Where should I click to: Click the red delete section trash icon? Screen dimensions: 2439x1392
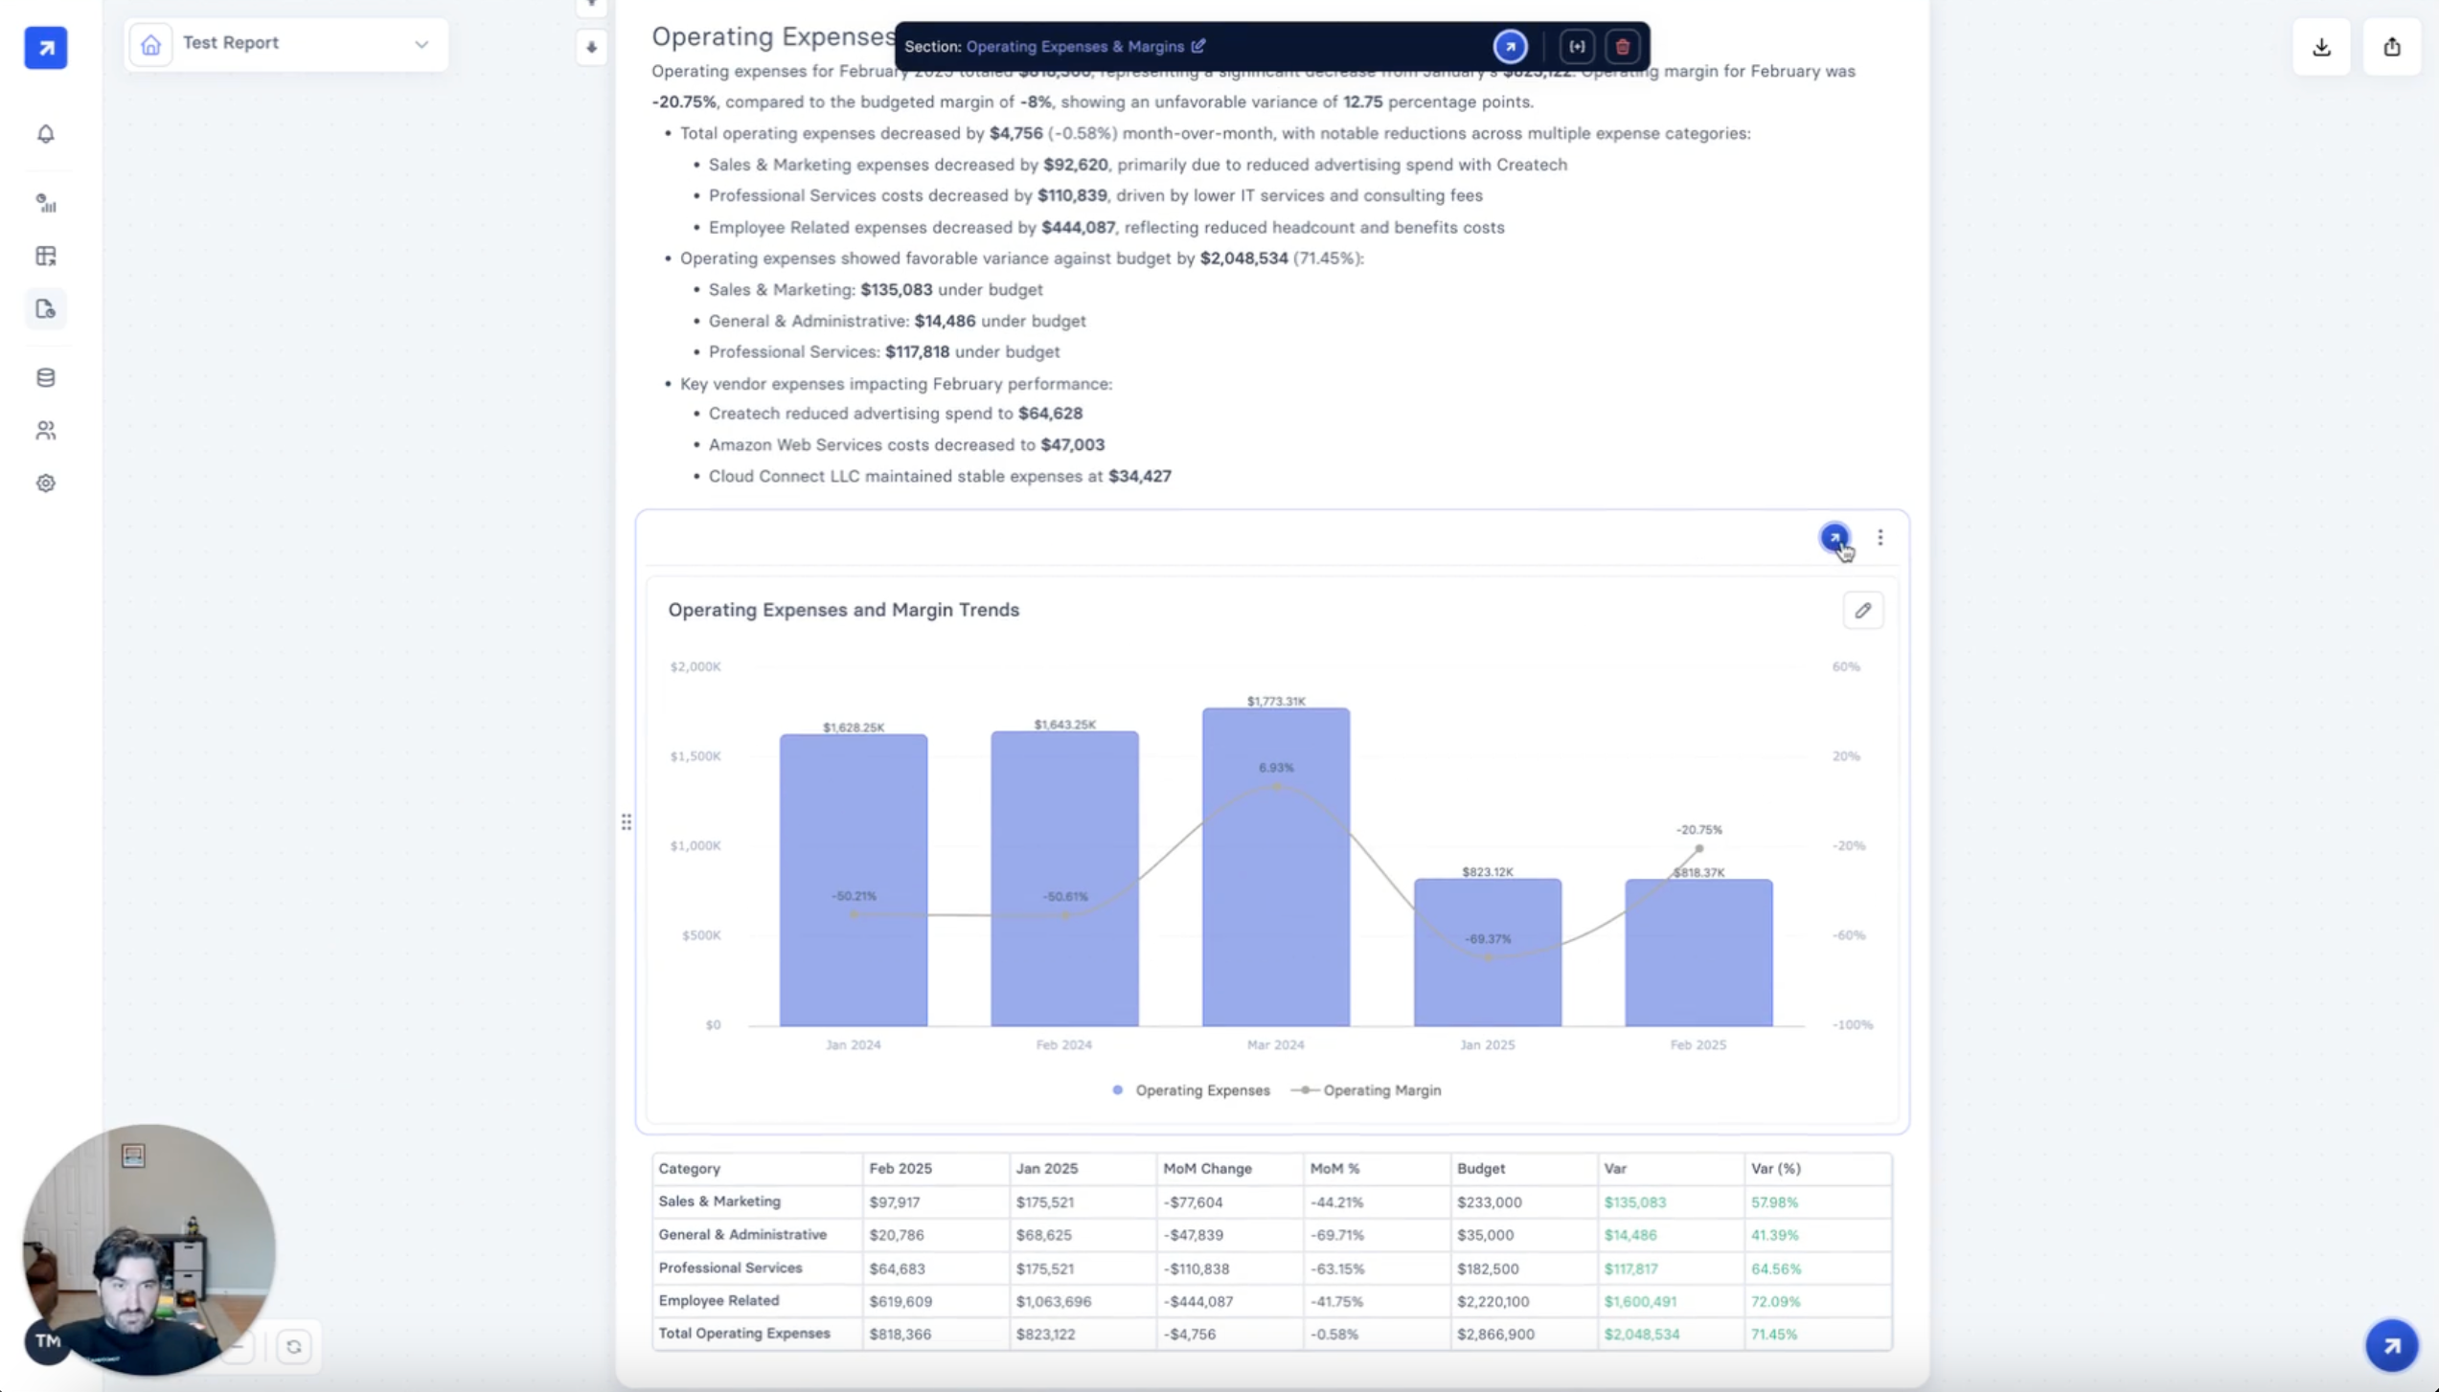coord(1622,46)
